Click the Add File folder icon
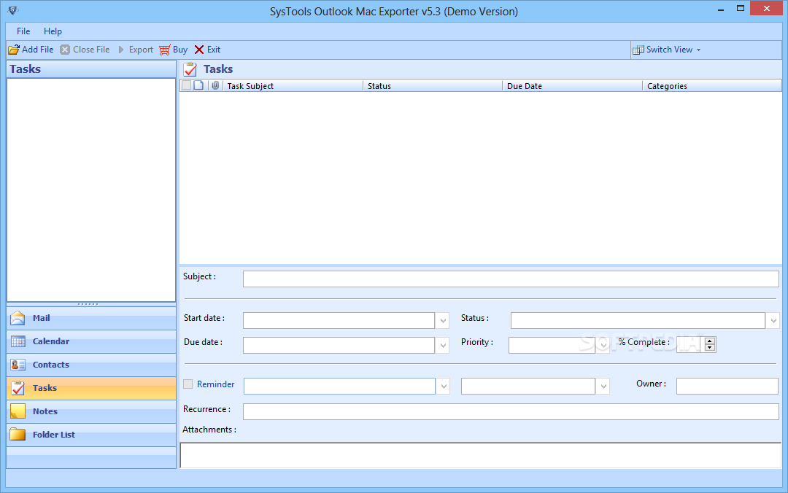Viewport: 788px width, 493px height. click(x=14, y=50)
